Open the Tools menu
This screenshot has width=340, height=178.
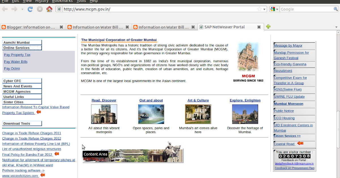click(81, 1)
